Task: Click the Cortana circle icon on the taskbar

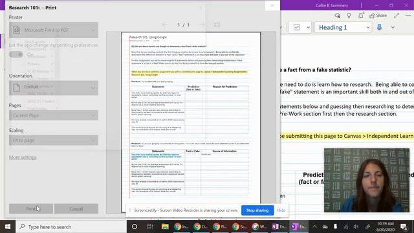Action: [x=135, y=227]
